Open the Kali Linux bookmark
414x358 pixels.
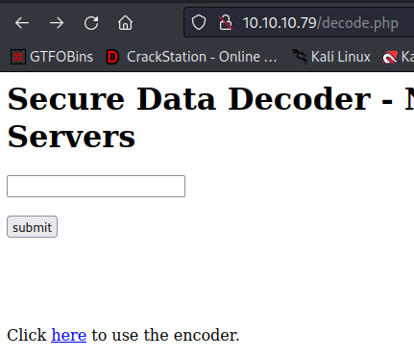pyautogui.click(x=331, y=57)
